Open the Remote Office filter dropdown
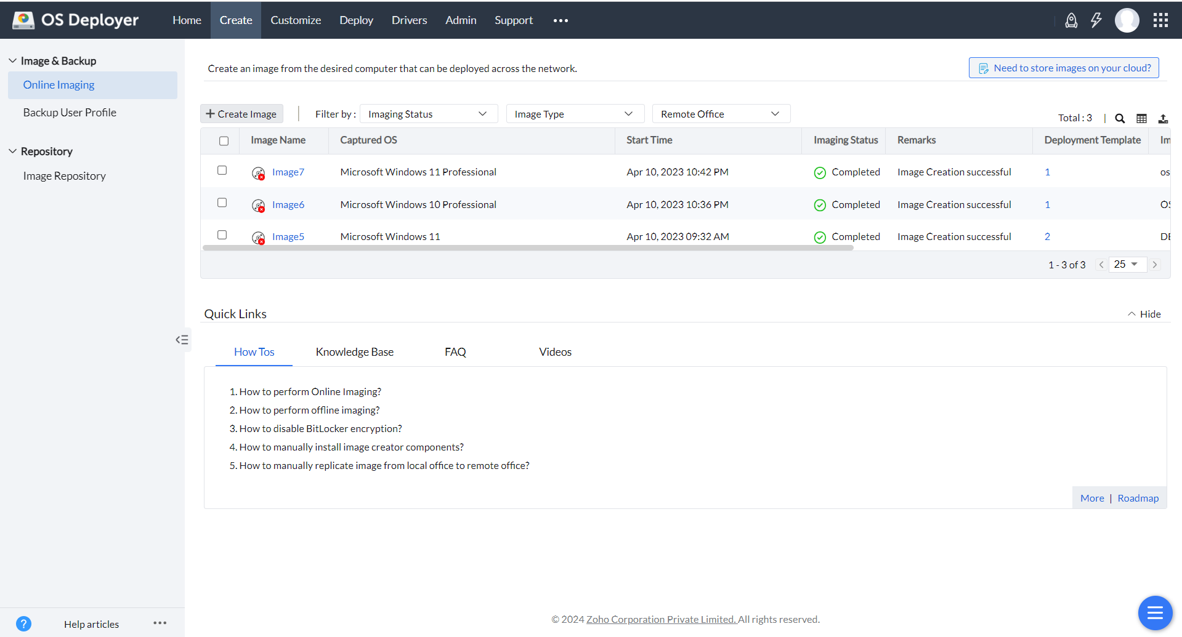The image size is (1182, 637). tap(720, 114)
